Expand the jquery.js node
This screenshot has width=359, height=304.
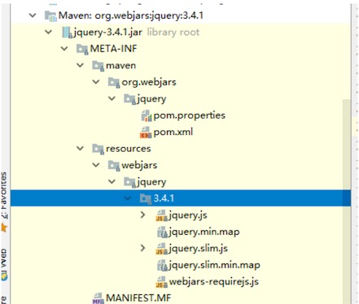pos(142,215)
